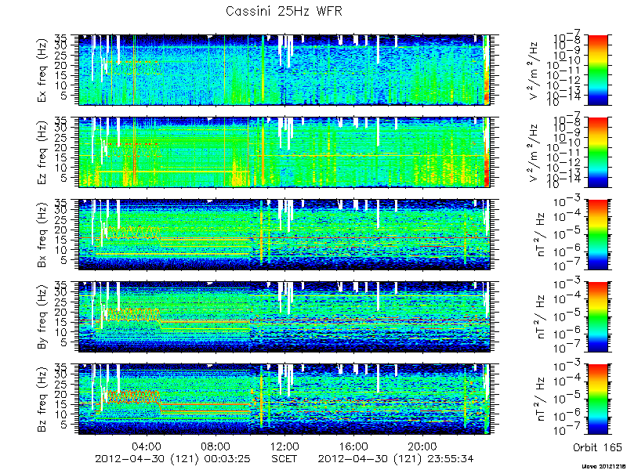Click the 20:00 time axis tick label
Image resolution: width=627 pixels, height=470 pixels.
422,446
